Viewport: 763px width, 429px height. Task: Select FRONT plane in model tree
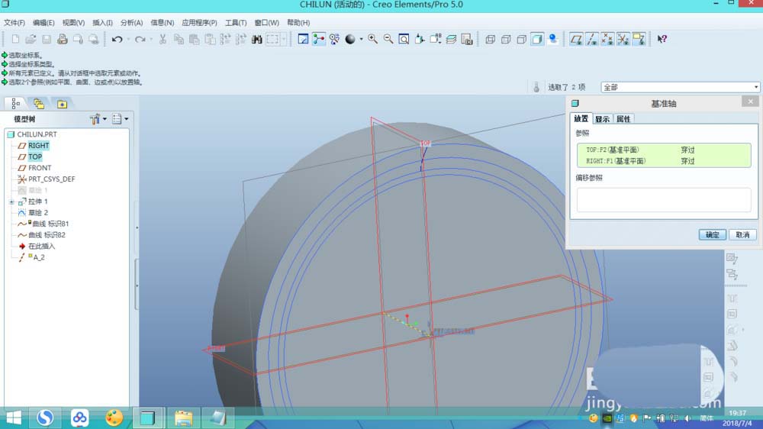pos(40,168)
